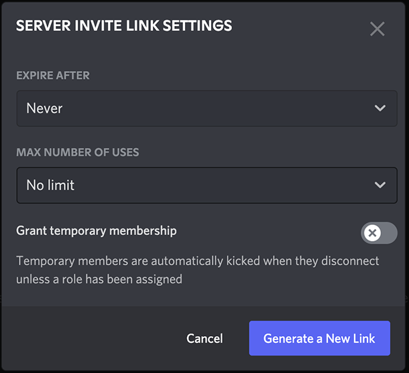
Task: Generate a New Link
Action: coord(320,338)
